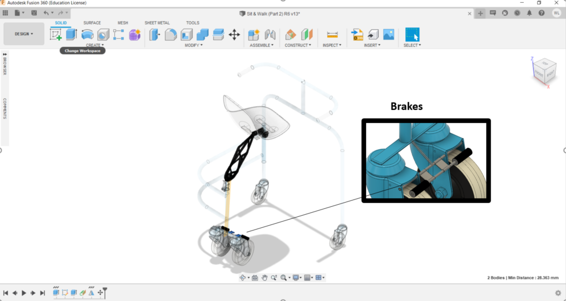566x301 pixels.
Task: Select the Fillet tool
Action: point(171,35)
